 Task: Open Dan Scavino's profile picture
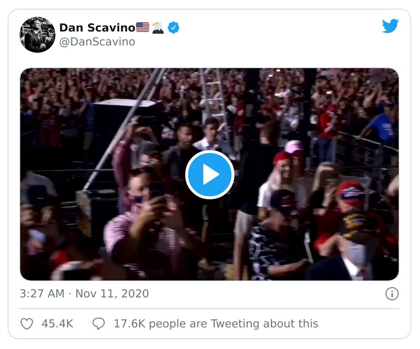coord(37,35)
